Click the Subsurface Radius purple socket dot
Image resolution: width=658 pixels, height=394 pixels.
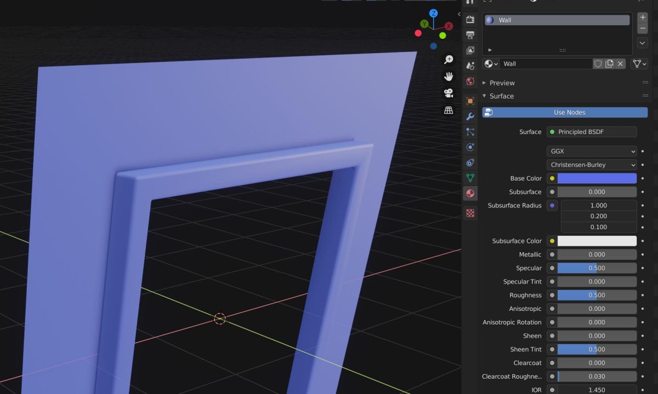click(x=552, y=206)
